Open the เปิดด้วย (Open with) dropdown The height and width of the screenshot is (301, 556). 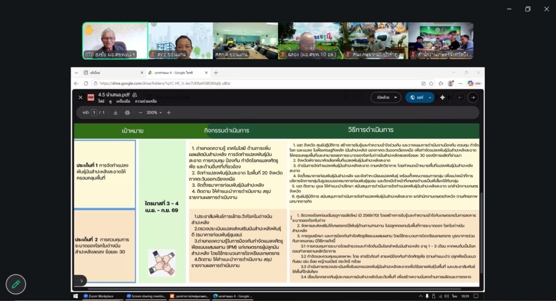[x=386, y=97]
